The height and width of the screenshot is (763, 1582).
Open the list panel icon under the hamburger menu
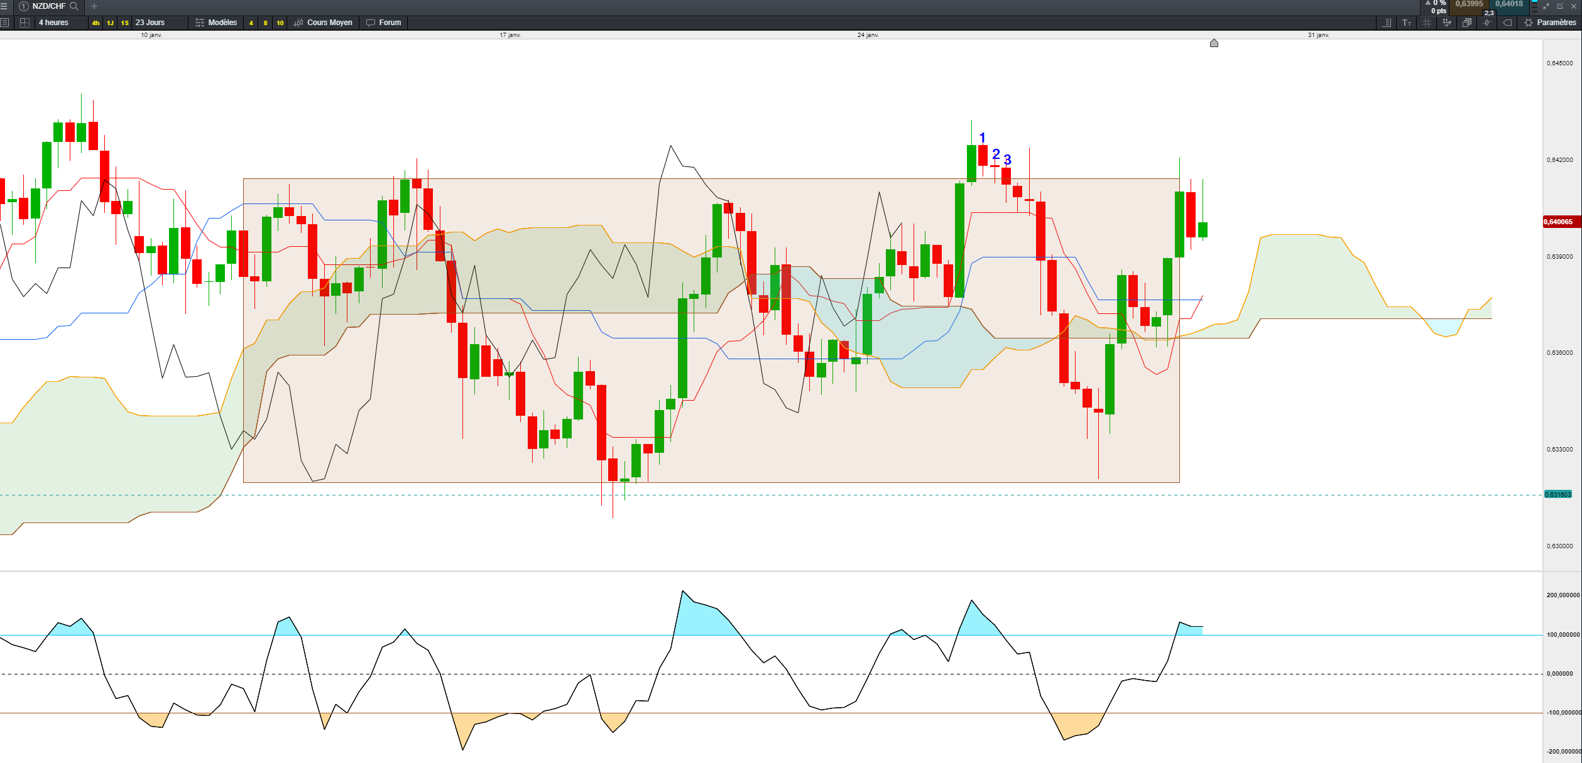(4, 23)
